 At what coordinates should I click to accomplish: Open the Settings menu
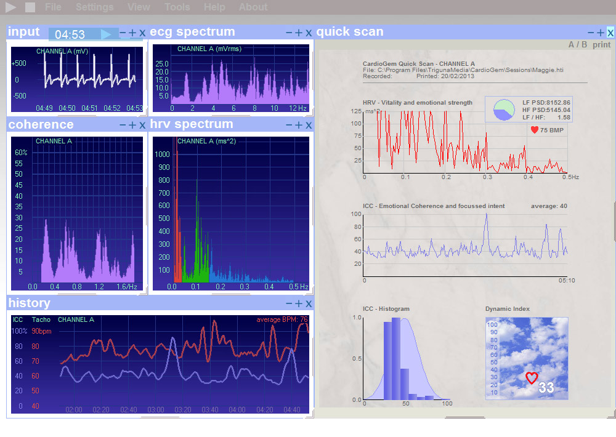95,7
